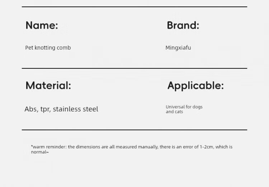Click the "Universal for dogs" line

[184, 107]
